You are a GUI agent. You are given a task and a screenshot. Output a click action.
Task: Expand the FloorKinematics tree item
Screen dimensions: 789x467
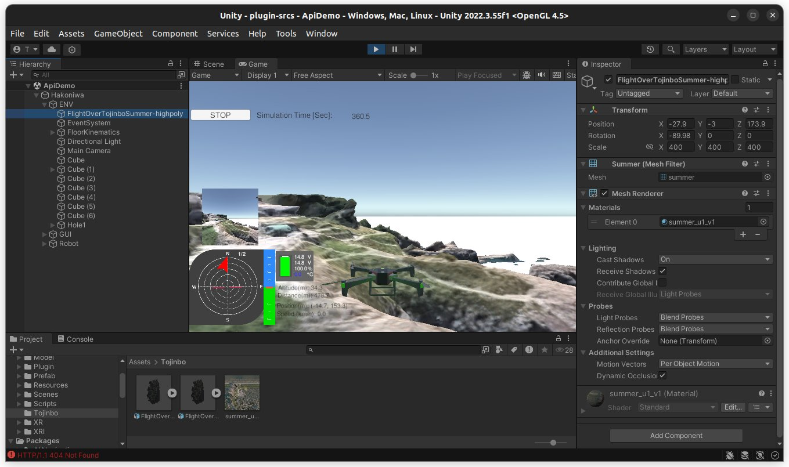(x=53, y=132)
